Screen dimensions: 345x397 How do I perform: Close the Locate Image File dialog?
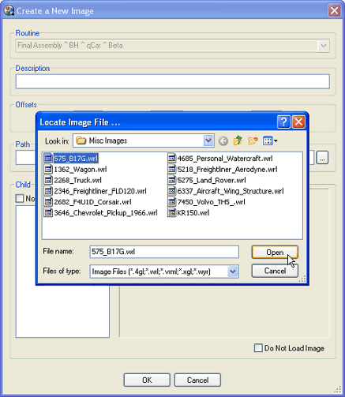(x=298, y=122)
